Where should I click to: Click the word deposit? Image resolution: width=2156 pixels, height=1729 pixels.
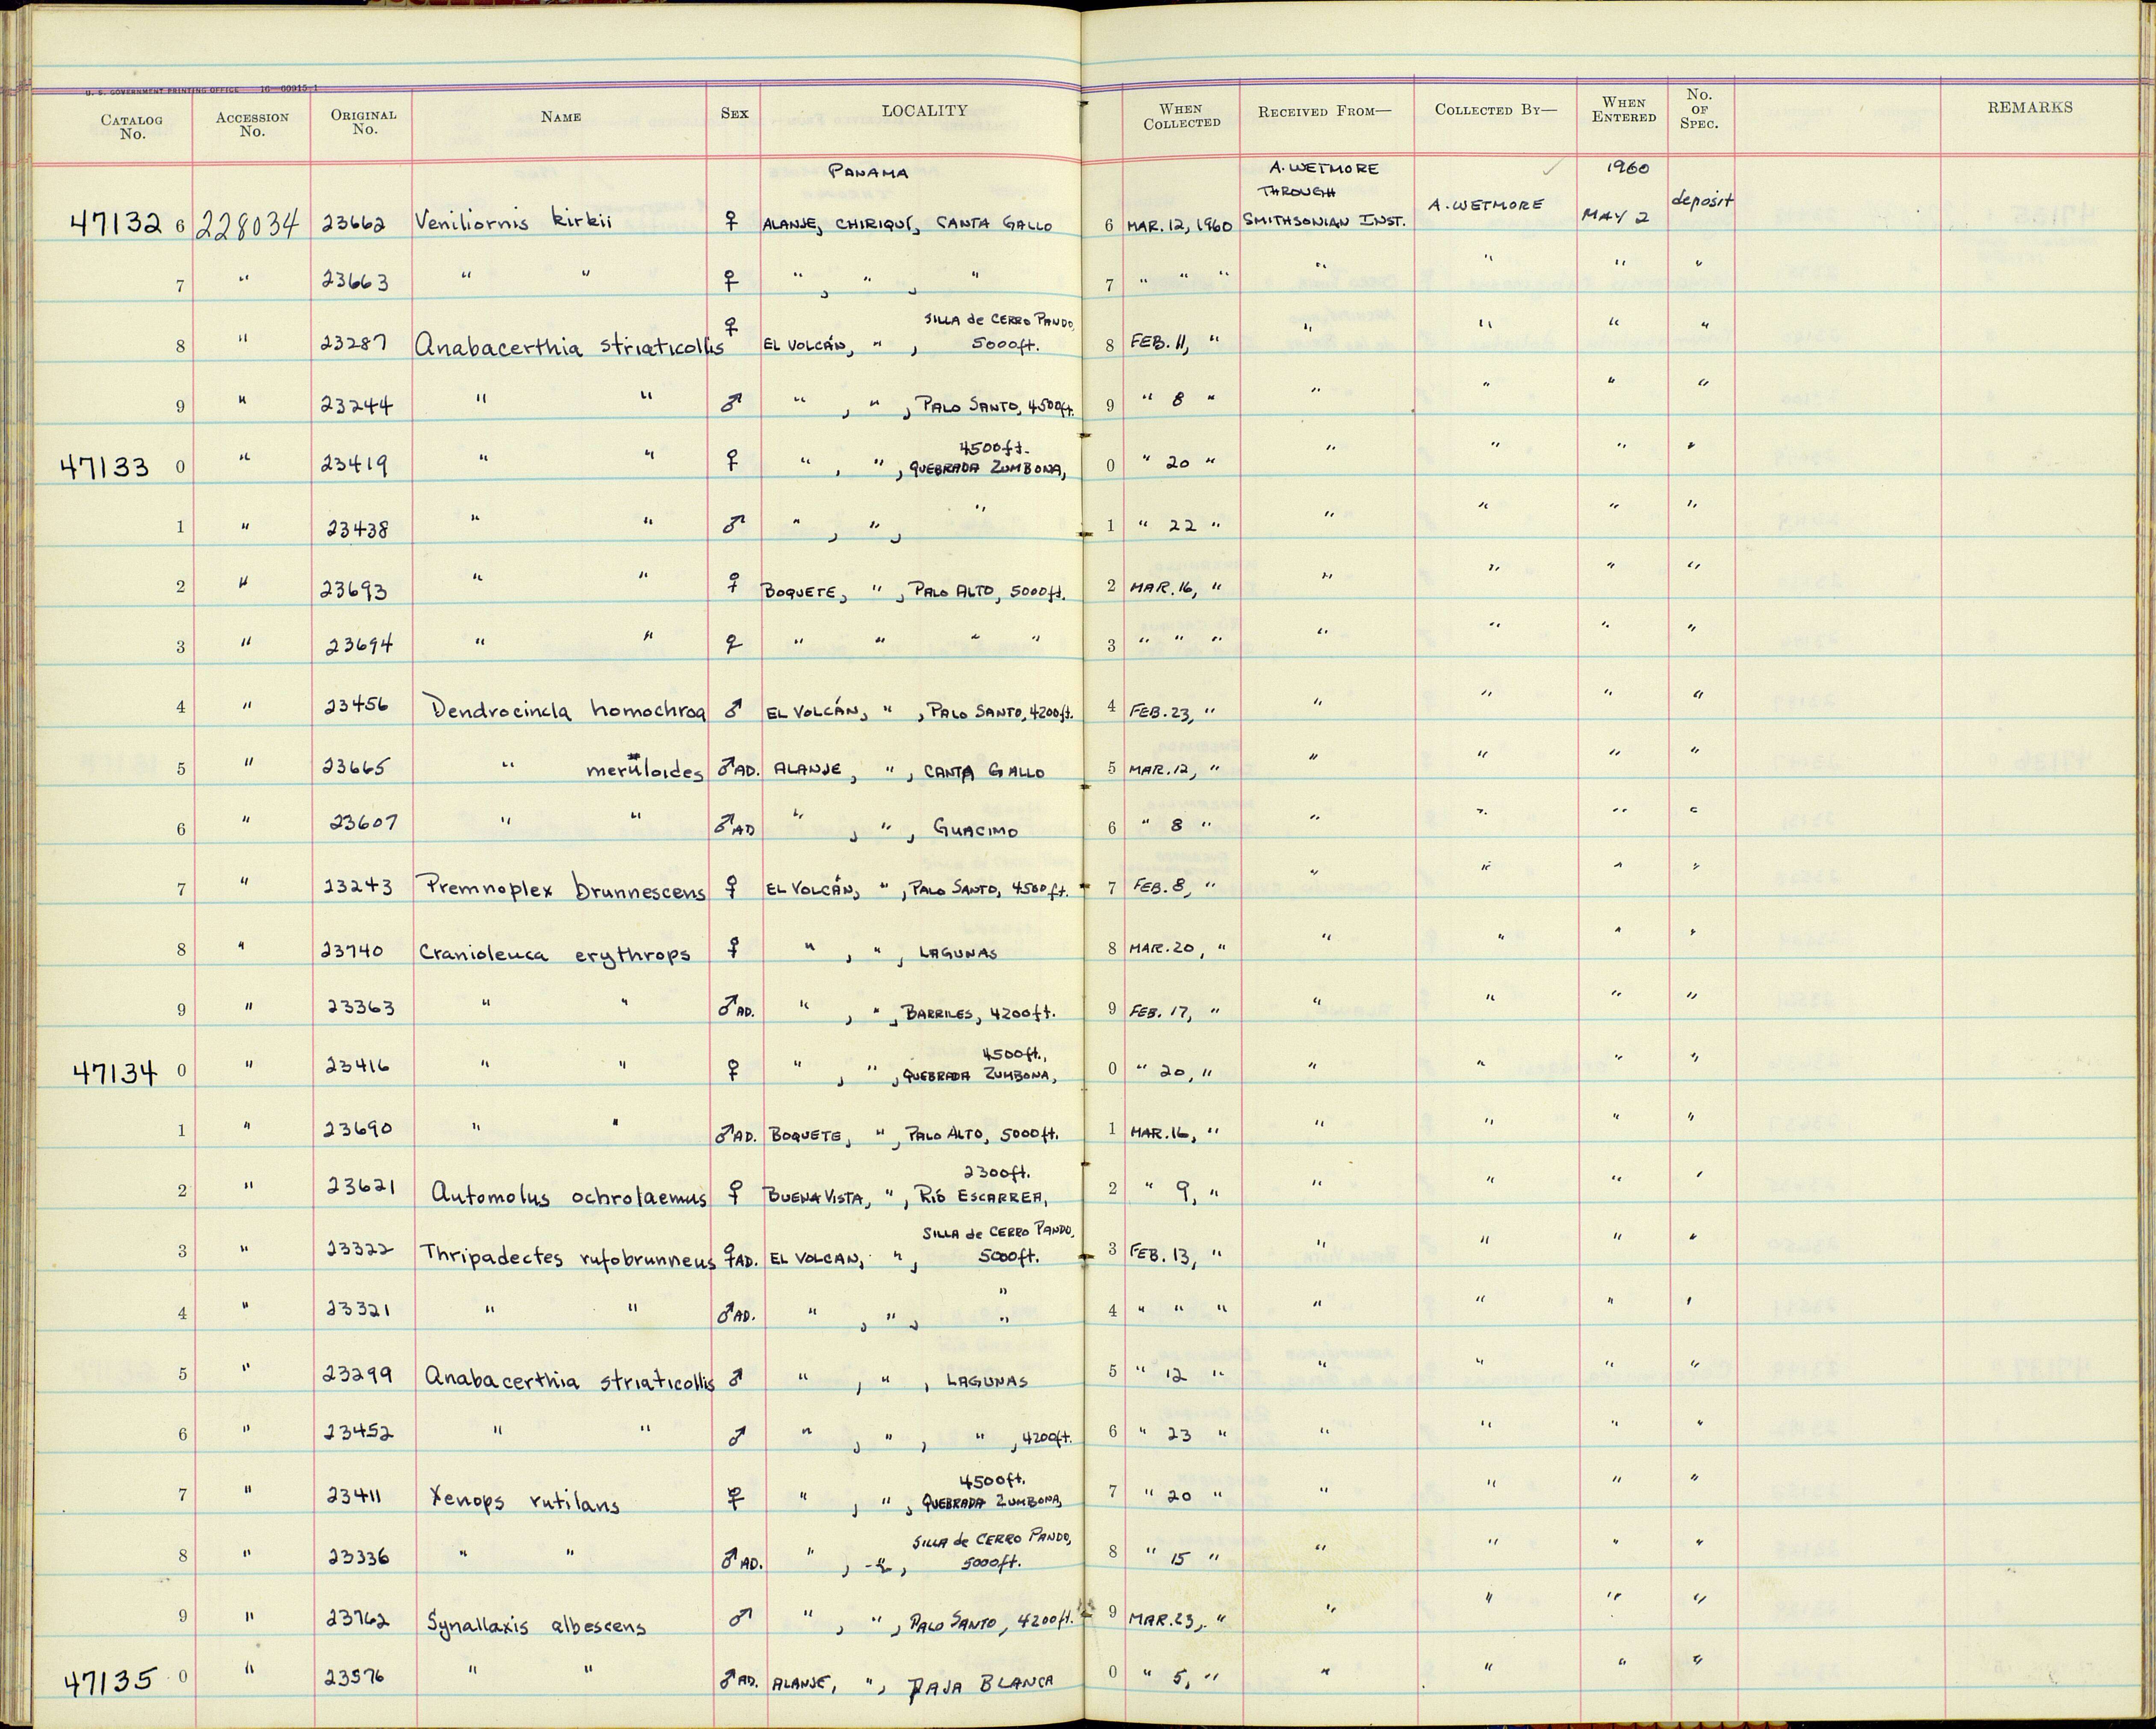[1701, 200]
